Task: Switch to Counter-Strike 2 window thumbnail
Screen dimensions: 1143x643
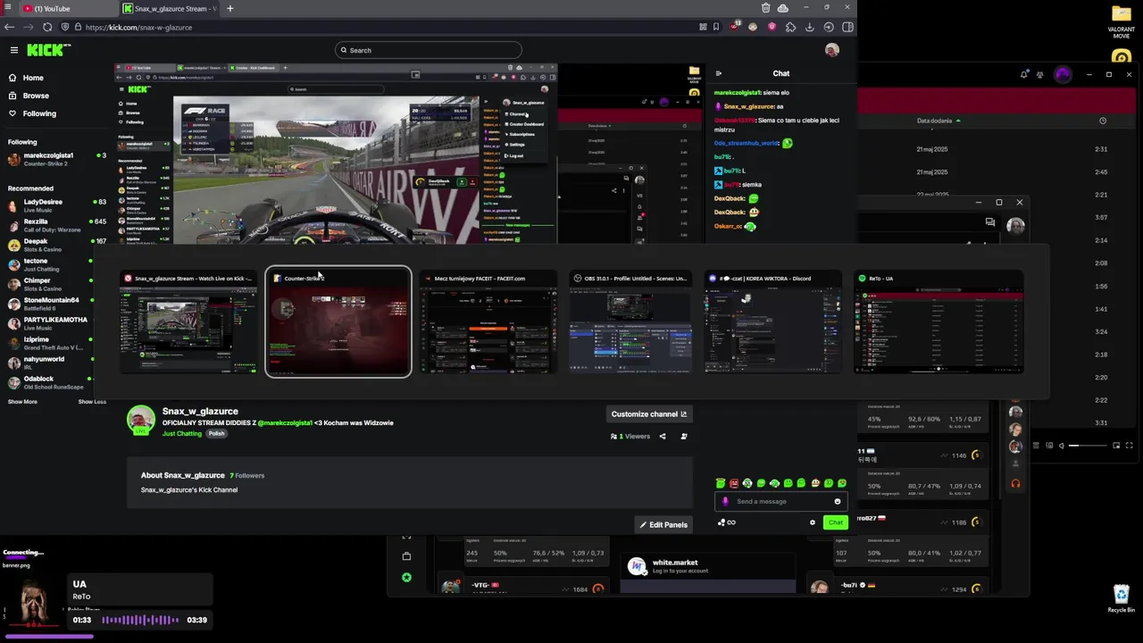Action: click(x=338, y=322)
